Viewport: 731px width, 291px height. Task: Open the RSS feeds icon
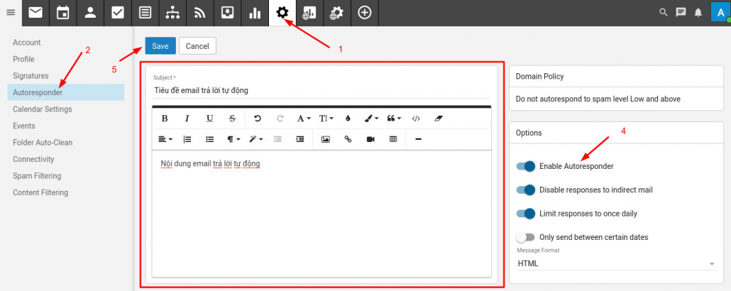[x=200, y=13]
